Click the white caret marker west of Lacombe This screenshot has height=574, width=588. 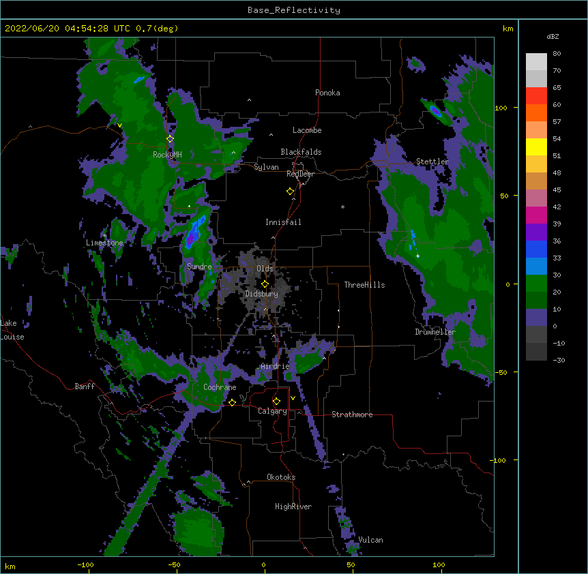click(x=271, y=135)
